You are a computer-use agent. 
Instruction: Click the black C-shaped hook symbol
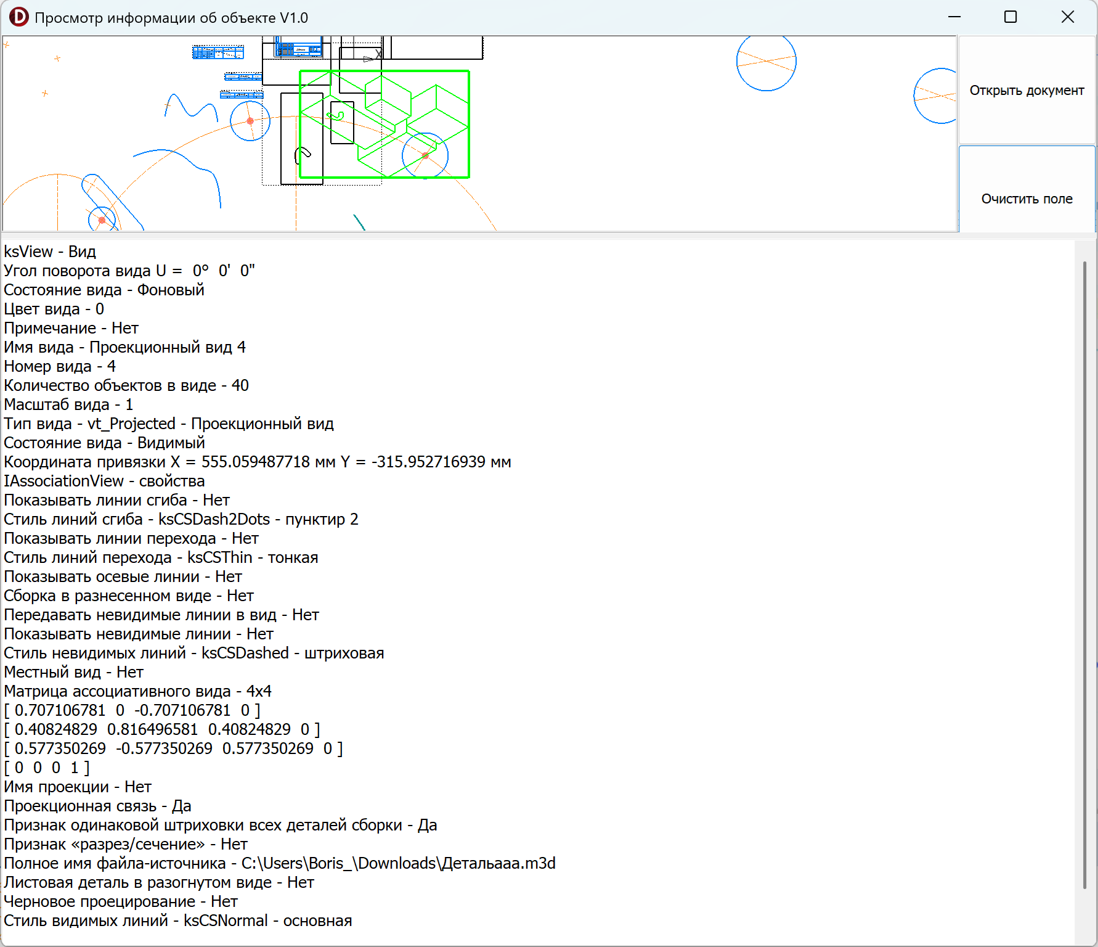click(x=303, y=154)
